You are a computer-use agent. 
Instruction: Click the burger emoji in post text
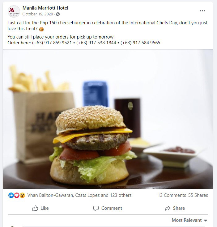point(41,29)
